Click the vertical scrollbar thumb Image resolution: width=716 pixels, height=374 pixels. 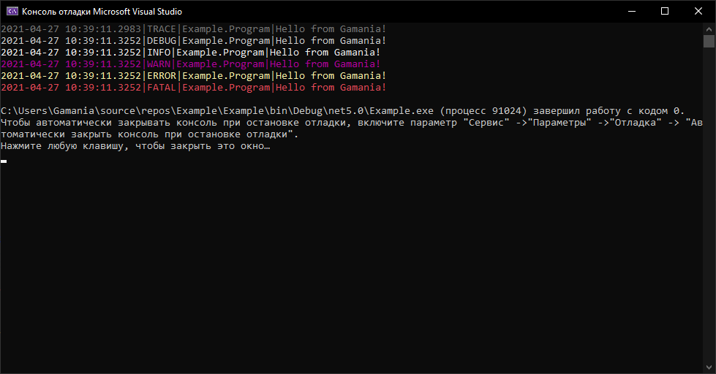(x=709, y=42)
